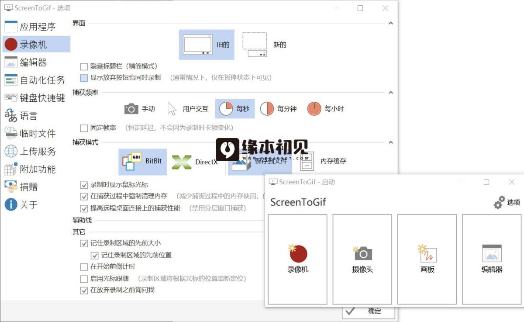Collapse the 捕获频率 section

391,93
